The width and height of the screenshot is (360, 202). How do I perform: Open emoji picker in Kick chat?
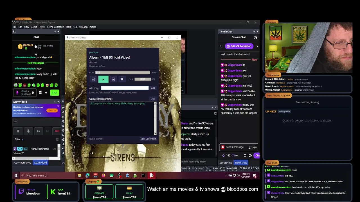point(33,93)
